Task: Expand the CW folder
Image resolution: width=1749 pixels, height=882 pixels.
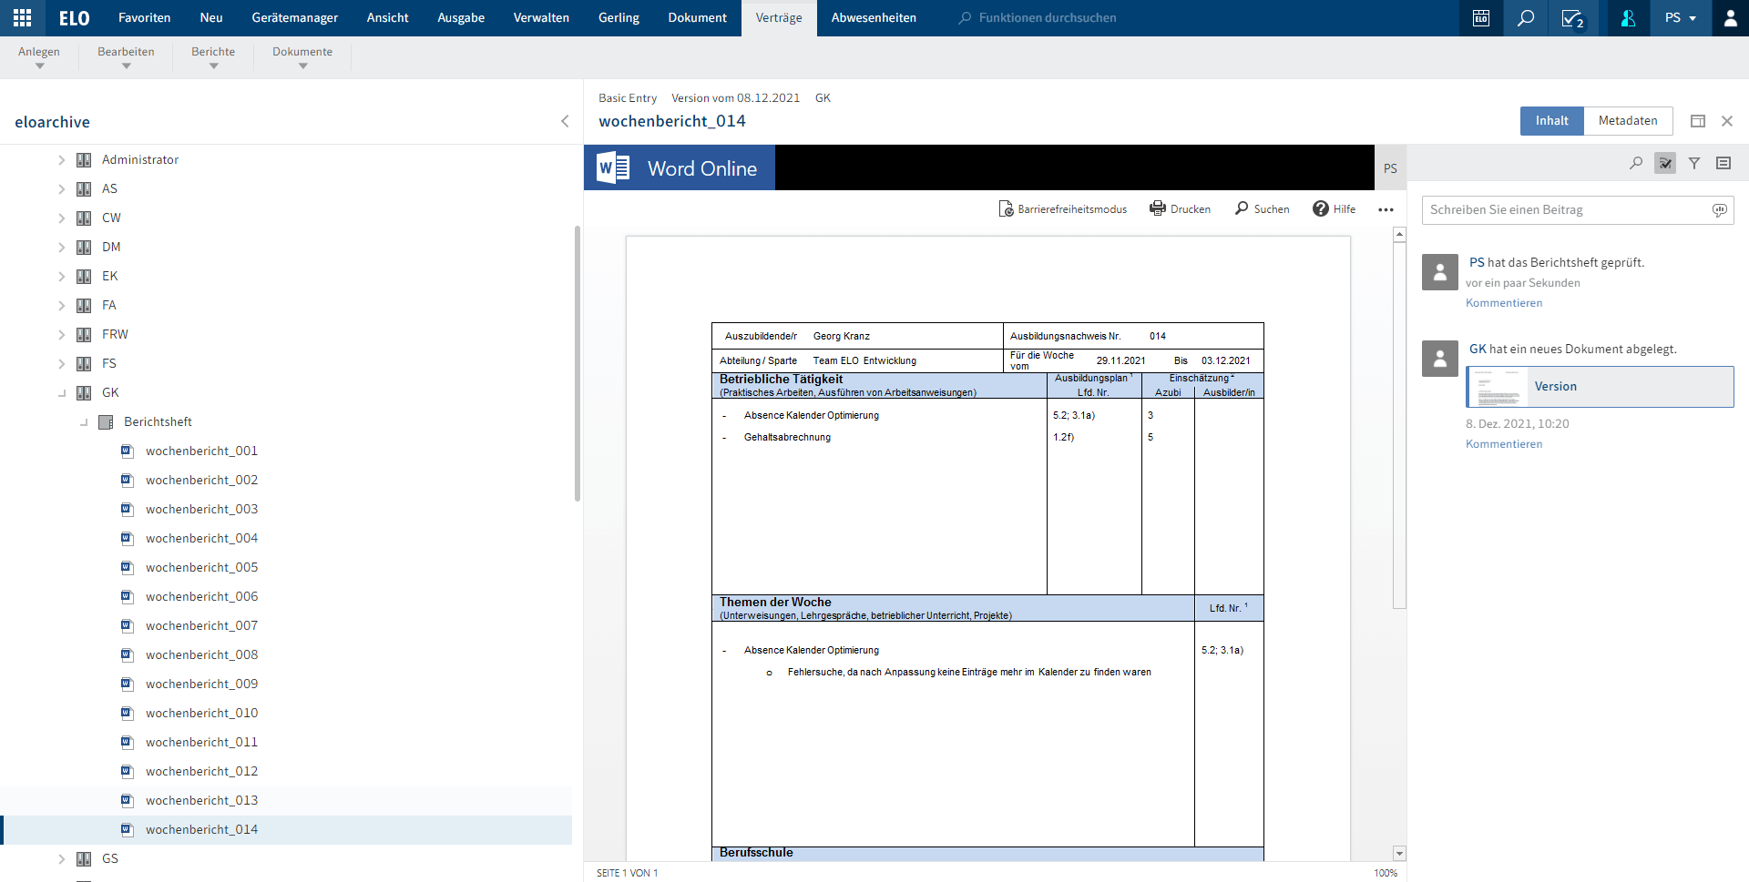Action: click(x=62, y=218)
